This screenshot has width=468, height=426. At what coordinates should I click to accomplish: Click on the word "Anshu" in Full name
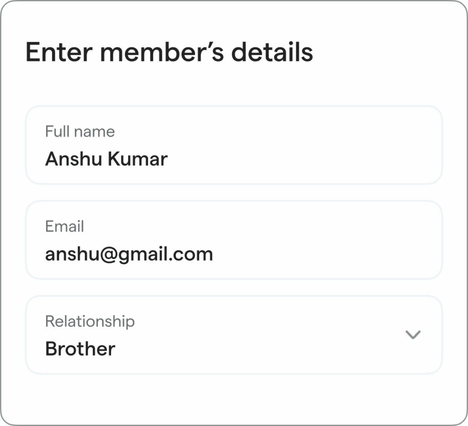pyautogui.click(x=74, y=159)
